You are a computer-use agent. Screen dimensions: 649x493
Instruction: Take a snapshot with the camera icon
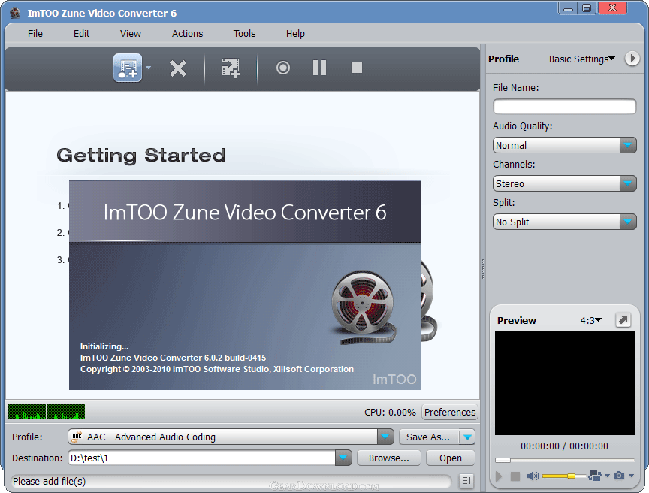click(x=619, y=476)
